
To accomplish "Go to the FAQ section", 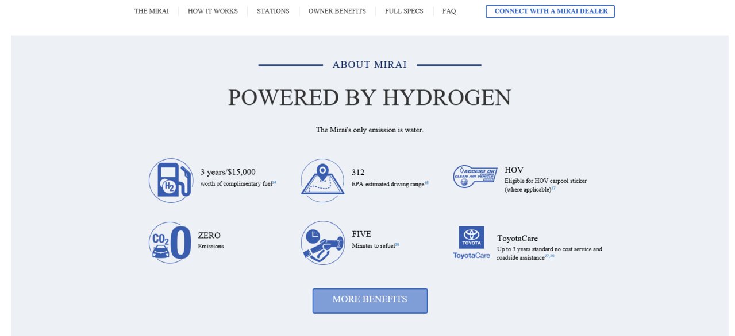I will click(449, 11).
